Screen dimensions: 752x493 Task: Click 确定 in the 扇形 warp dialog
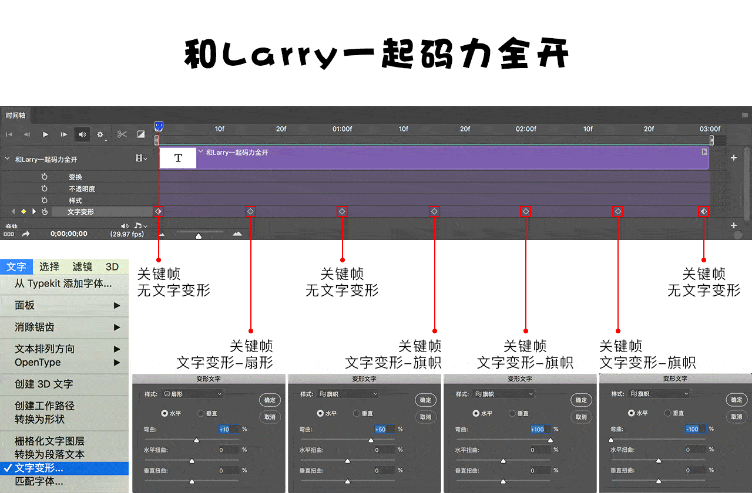click(x=270, y=400)
